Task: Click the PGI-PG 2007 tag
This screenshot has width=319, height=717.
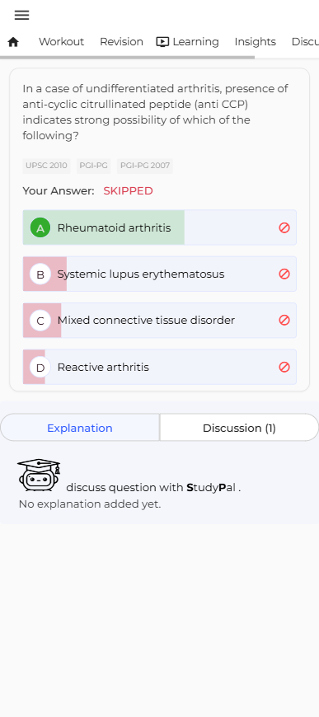Action: pyautogui.click(x=144, y=166)
